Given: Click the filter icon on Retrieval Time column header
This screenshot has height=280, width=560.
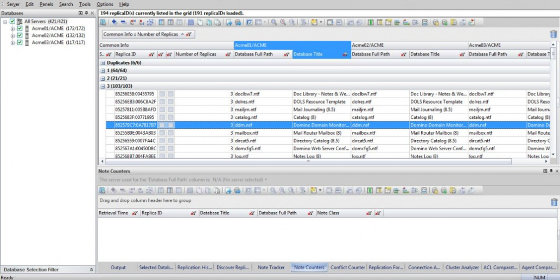Looking at the screenshot, I should pyautogui.click(x=135, y=213).
